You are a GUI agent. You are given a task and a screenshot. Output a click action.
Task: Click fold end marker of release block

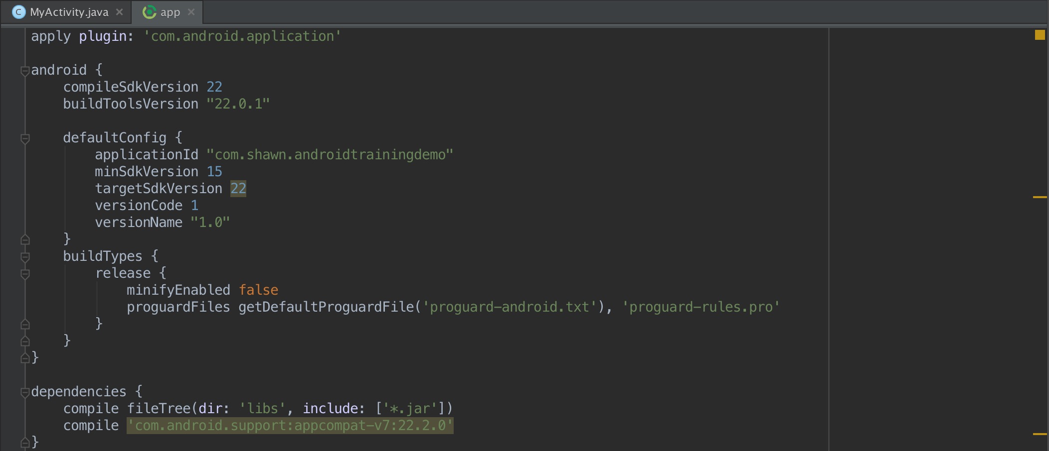pyautogui.click(x=25, y=325)
